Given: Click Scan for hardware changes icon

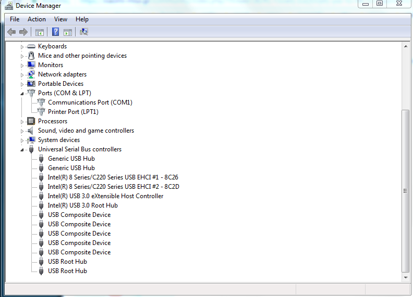Looking at the screenshot, I should click(x=84, y=32).
